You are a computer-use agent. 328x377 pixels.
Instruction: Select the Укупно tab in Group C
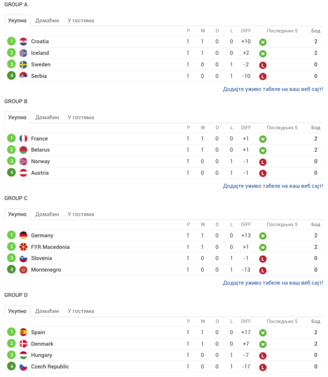tap(17, 214)
